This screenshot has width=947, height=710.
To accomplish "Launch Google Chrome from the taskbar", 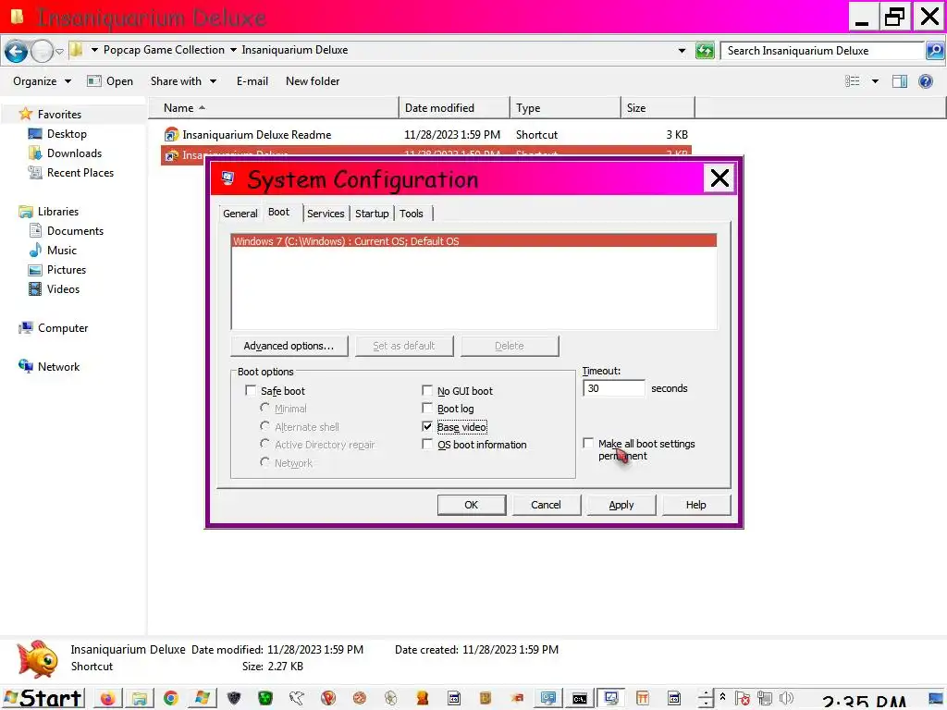I will 171,699.
